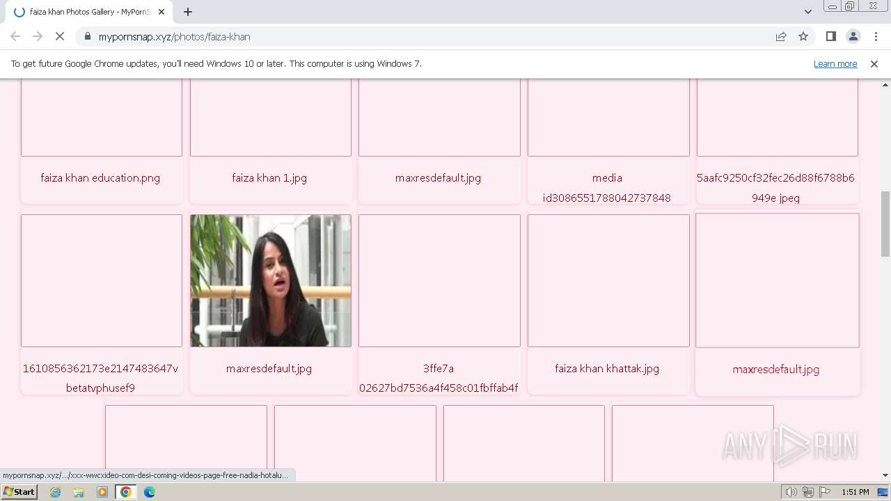Viewport: 891px width, 501px height.
Task: Open 3ffe7a 02627bd7536a4f458c01fbffab4f caption
Action: tap(439, 378)
